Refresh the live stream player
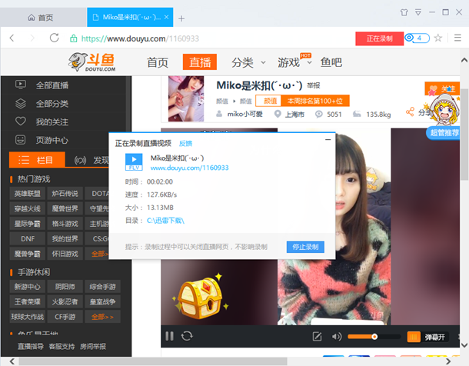469x366 pixels. tap(187, 336)
